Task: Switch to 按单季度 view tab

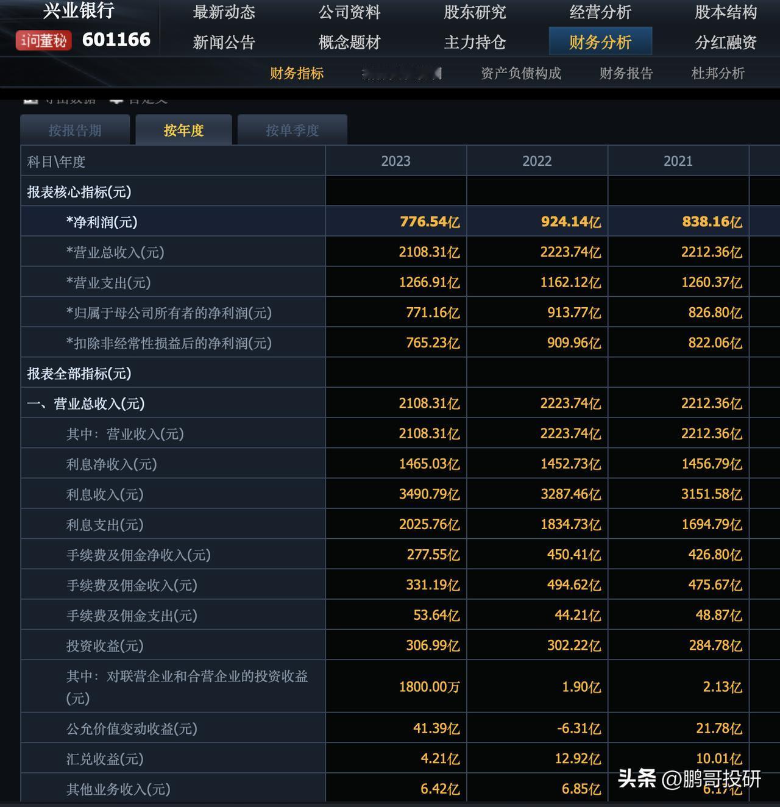Action: coord(292,130)
